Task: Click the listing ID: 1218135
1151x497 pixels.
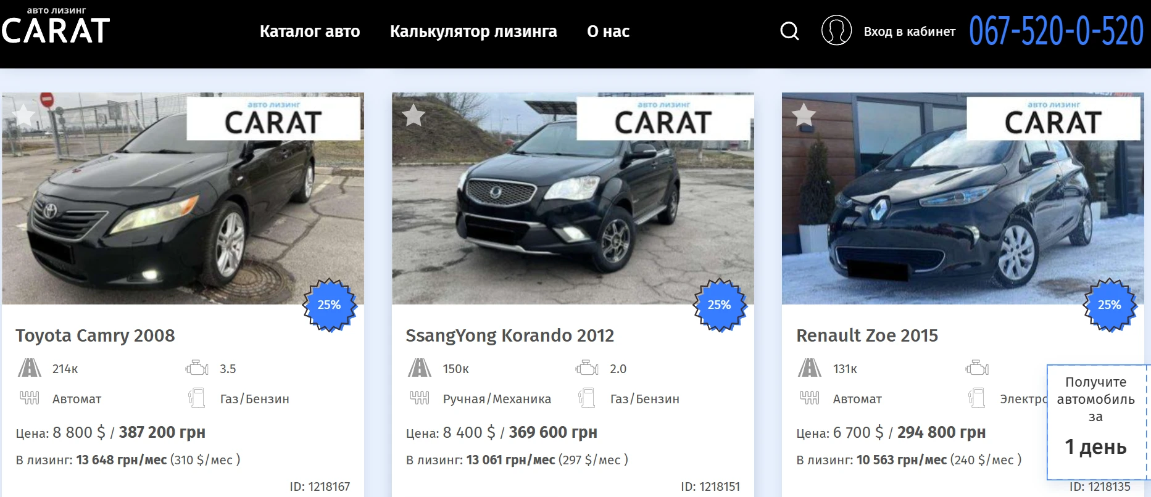Action: click(1100, 487)
